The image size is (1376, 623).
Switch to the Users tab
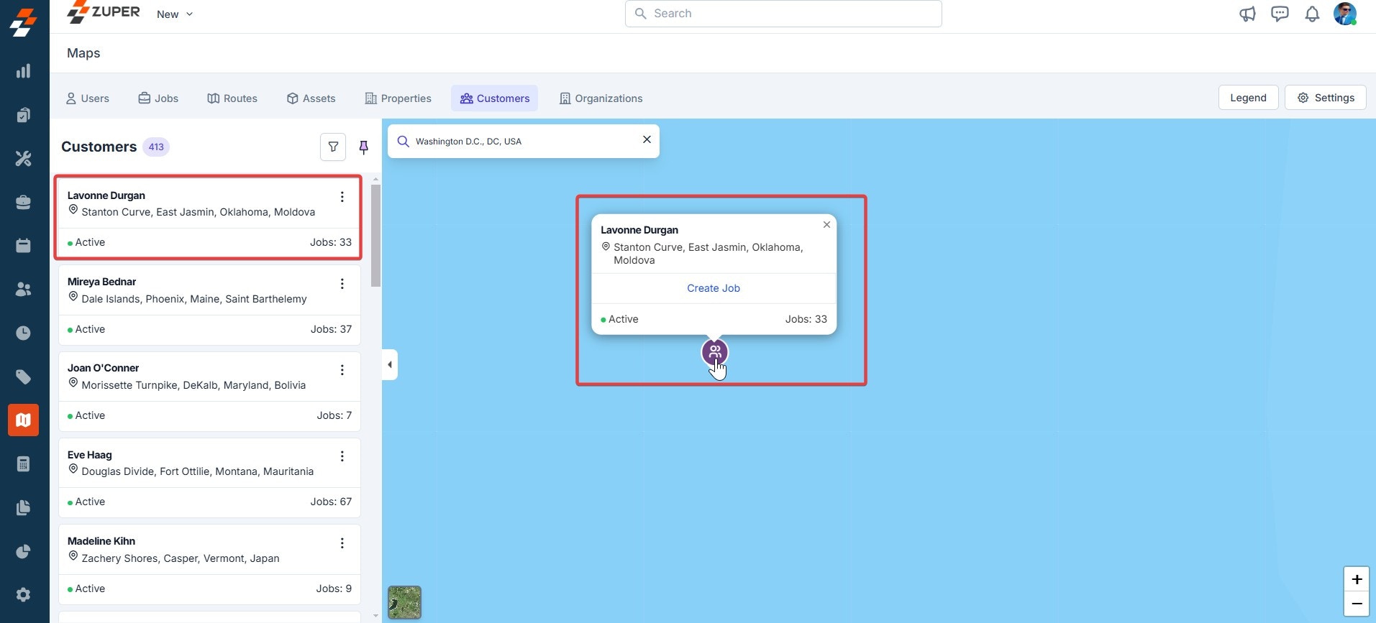(x=88, y=98)
